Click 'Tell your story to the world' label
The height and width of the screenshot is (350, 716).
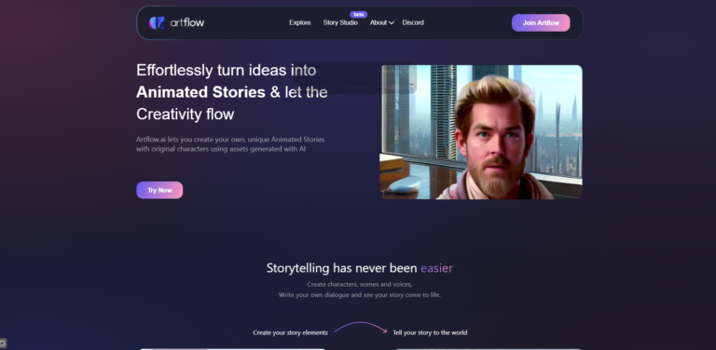coord(430,332)
